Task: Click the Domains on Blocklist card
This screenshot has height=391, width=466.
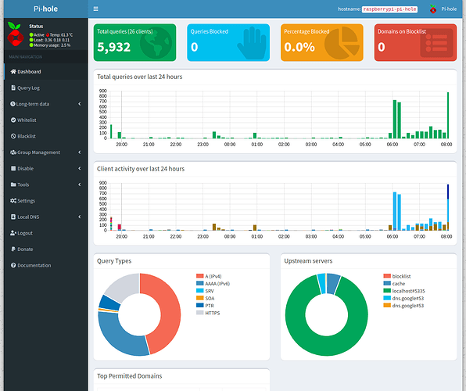Action: [415, 42]
